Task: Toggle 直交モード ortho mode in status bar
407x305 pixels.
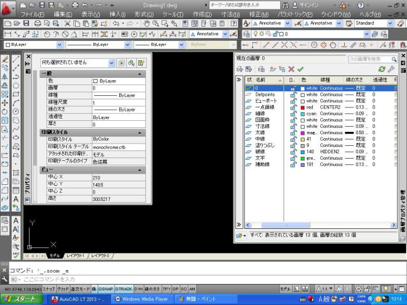Action: (x=80, y=289)
